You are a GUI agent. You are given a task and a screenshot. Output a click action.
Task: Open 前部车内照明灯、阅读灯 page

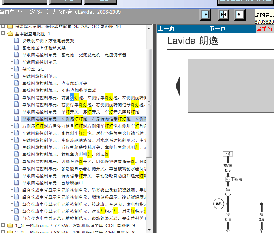tap(66, 154)
